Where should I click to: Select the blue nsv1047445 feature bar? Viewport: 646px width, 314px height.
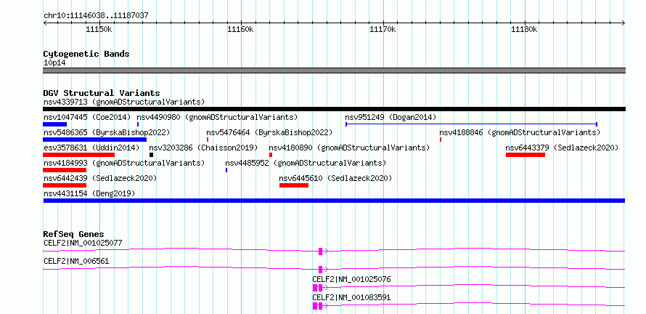pos(54,124)
